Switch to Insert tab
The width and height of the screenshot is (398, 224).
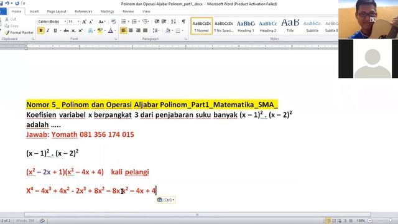point(34,11)
